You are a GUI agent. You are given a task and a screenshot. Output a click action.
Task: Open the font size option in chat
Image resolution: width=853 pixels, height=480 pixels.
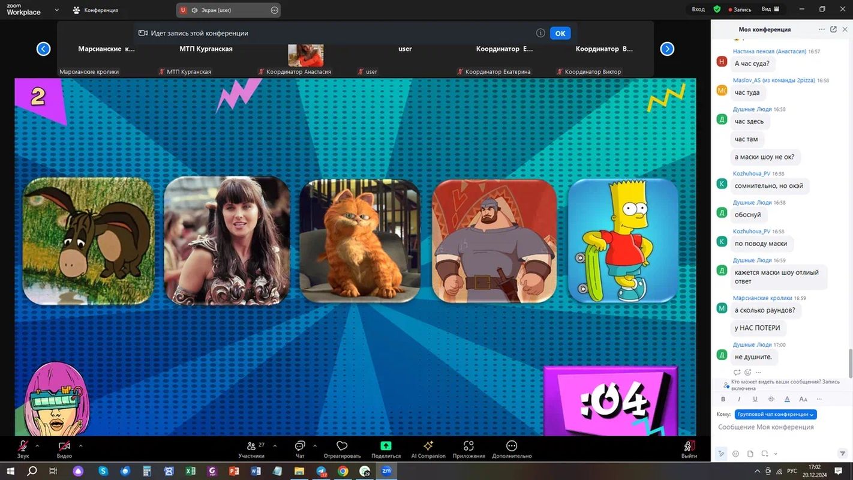[x=803, y=399]
